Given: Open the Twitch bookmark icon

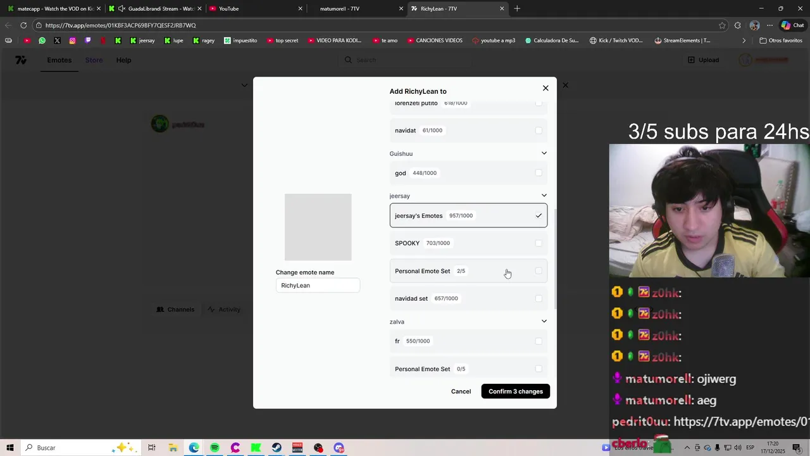Looking at the screenshot, I should [x=87, y=41].
